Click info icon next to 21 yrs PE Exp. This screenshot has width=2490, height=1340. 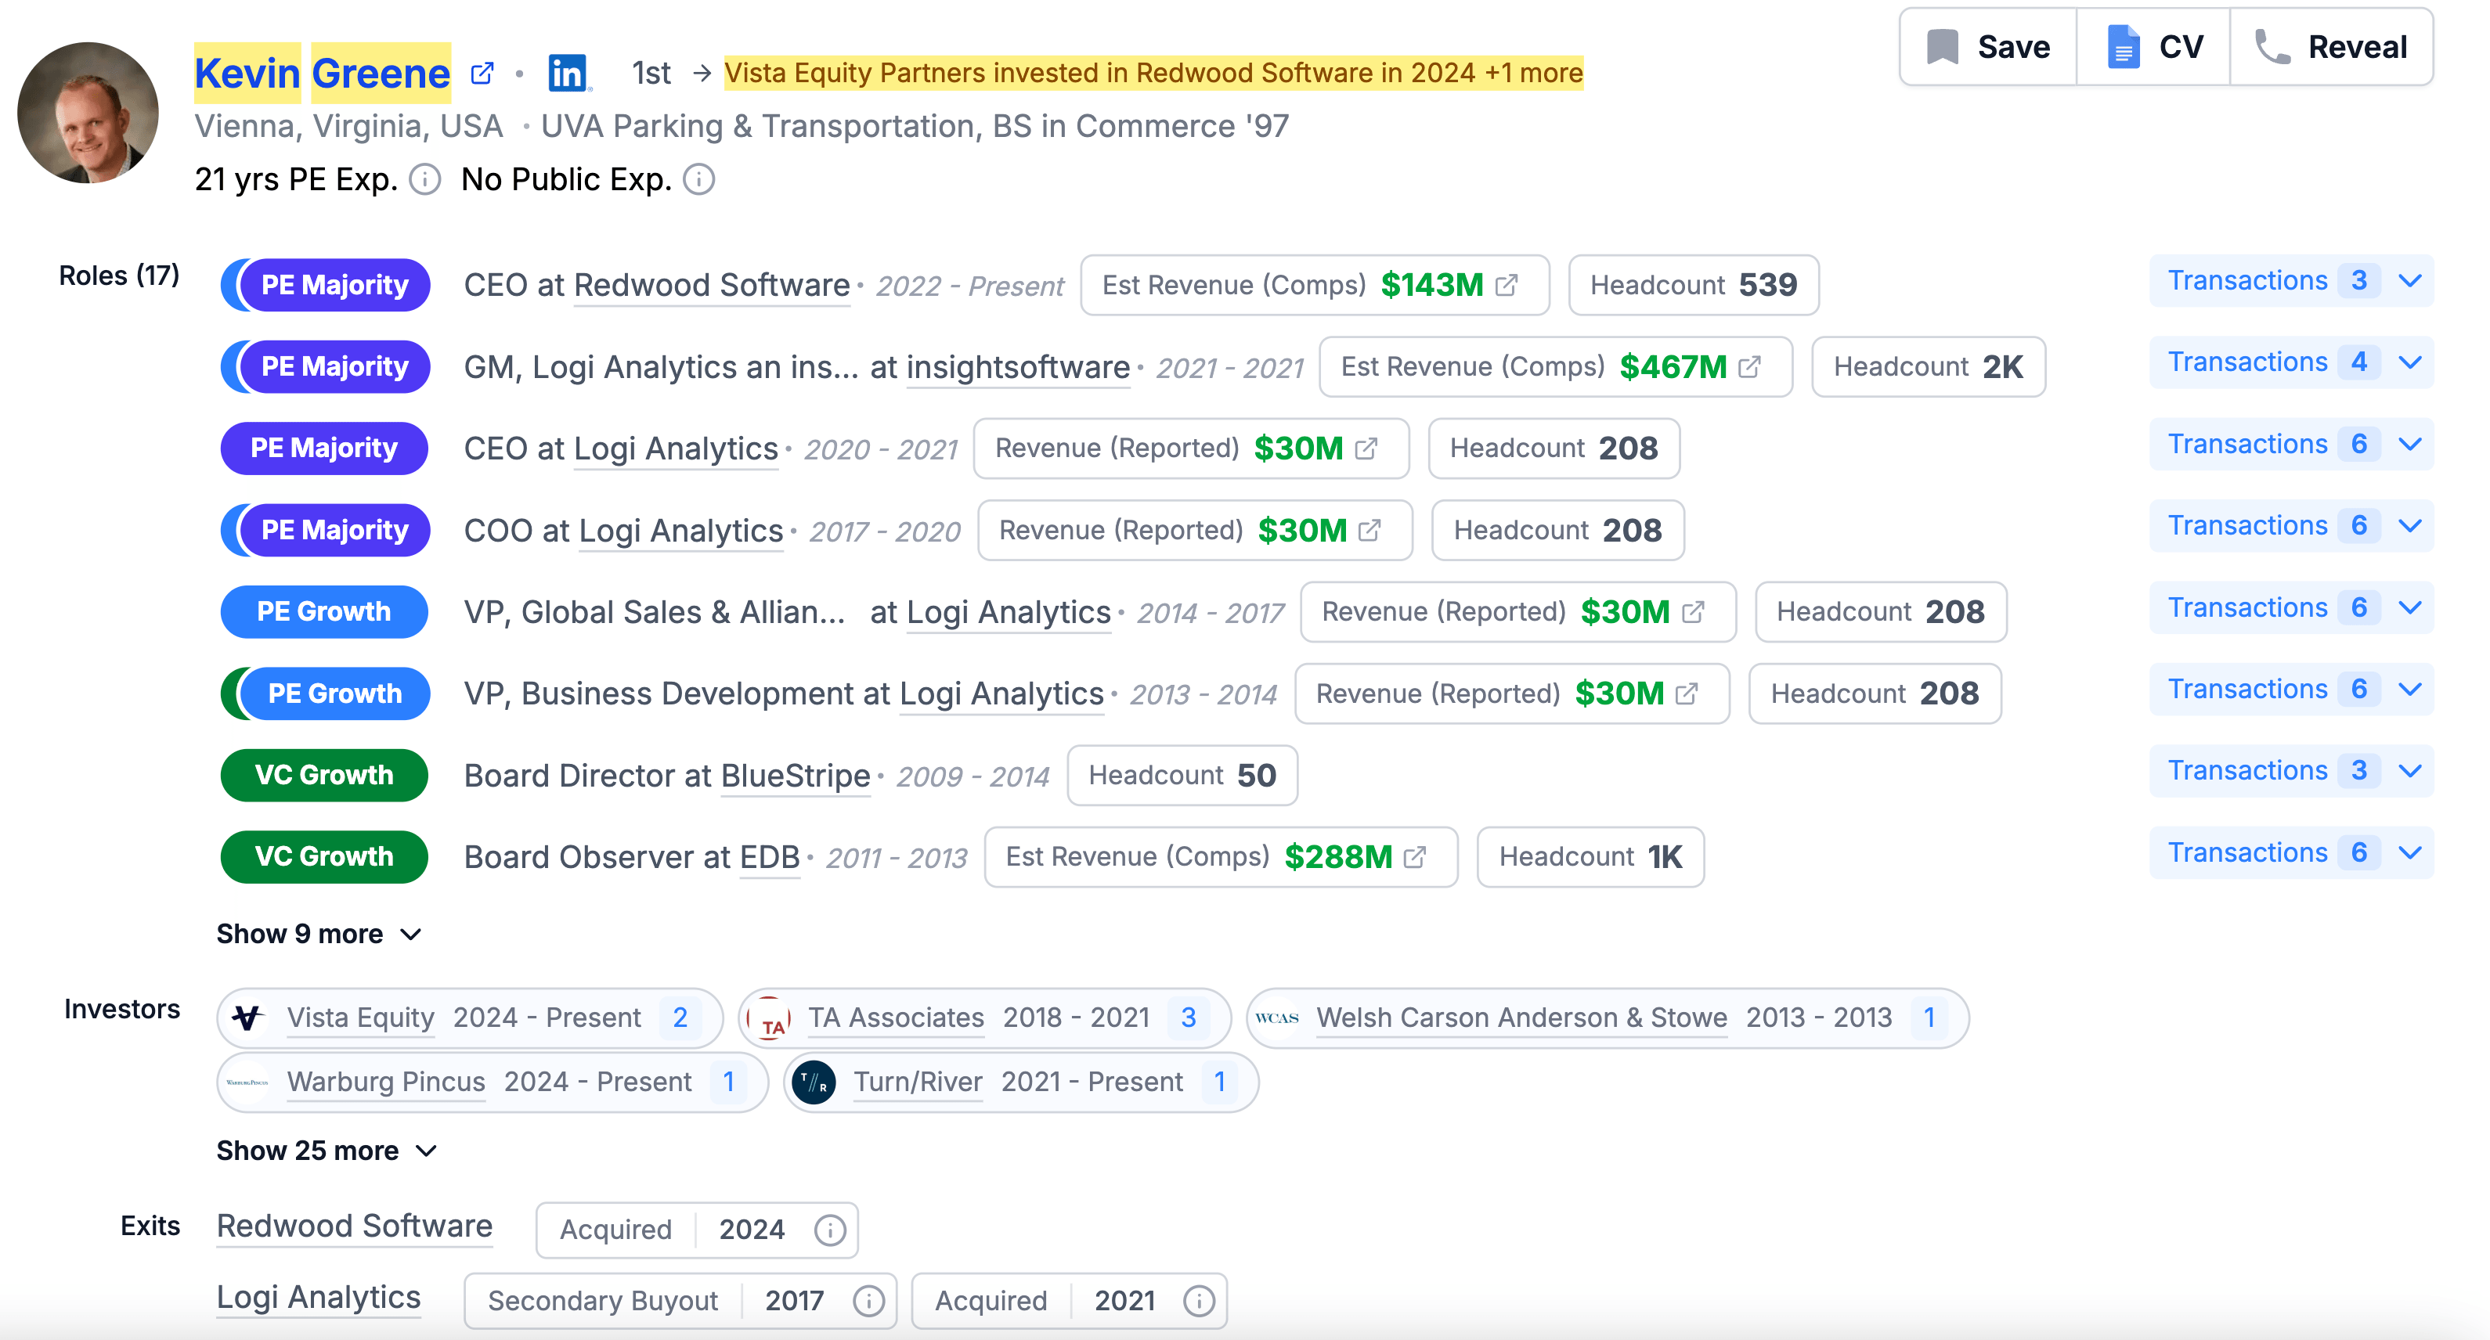click(424, 180)
